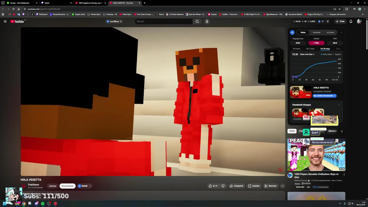
Task: Open the notifications bell
Action: click(351, 21)
